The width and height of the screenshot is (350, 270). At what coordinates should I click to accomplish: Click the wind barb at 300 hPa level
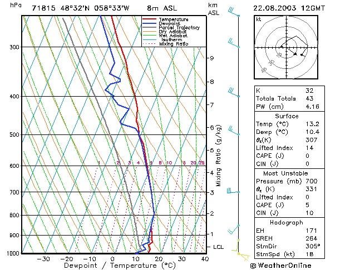234,43
